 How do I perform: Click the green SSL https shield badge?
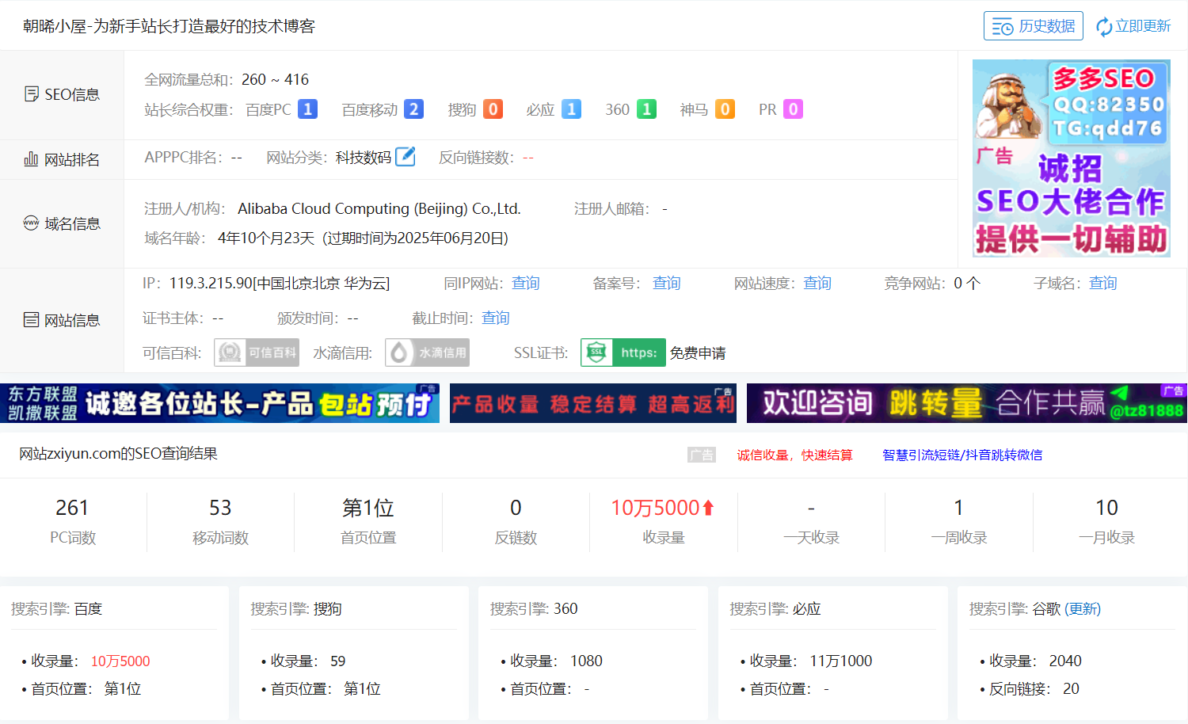623,352
